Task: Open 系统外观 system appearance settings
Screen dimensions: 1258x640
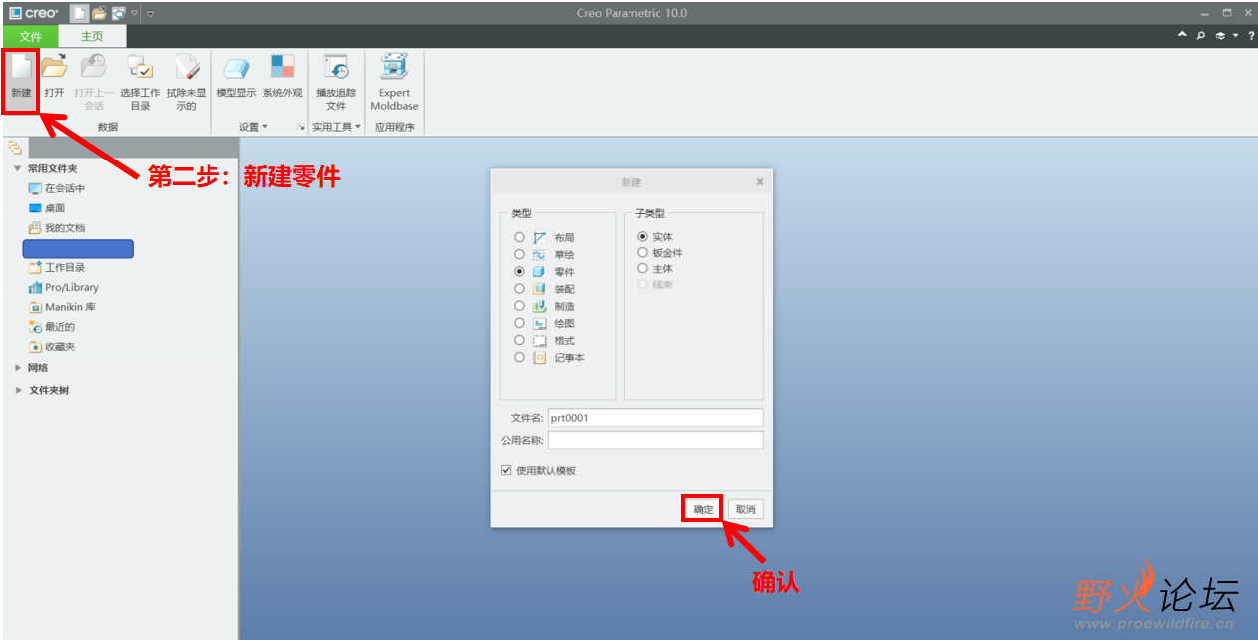Action: [282, 68]
